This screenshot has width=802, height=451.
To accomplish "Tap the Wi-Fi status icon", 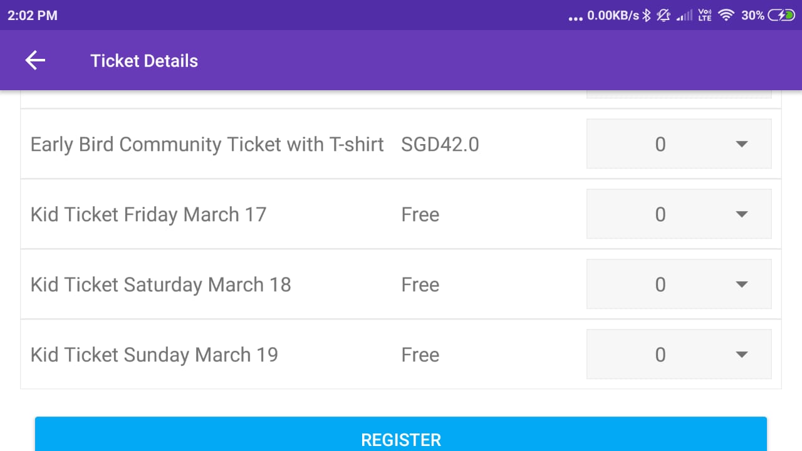I will pyautogui.click(x=726, y=16).
